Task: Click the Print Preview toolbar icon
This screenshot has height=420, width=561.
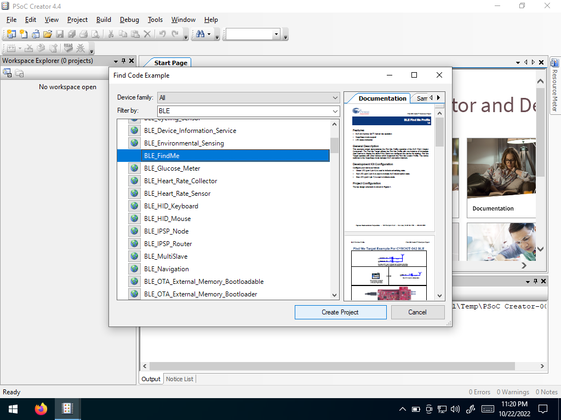Action: pyautogui.click(x=95, y=34)
